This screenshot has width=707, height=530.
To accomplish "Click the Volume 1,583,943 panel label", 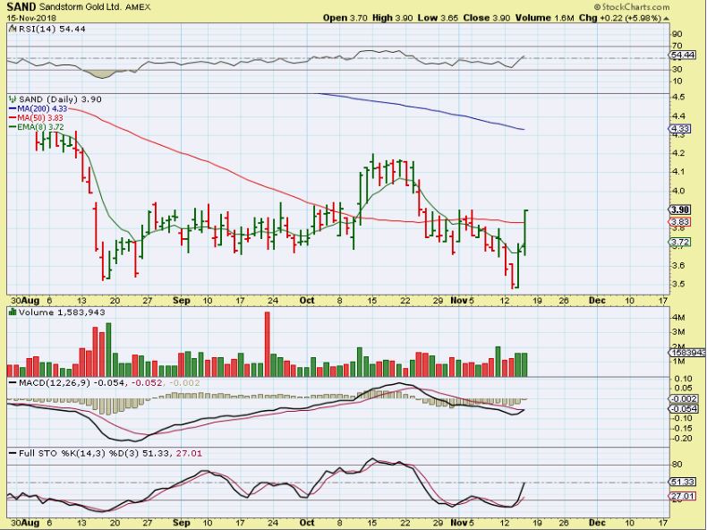I will point(62,312).
